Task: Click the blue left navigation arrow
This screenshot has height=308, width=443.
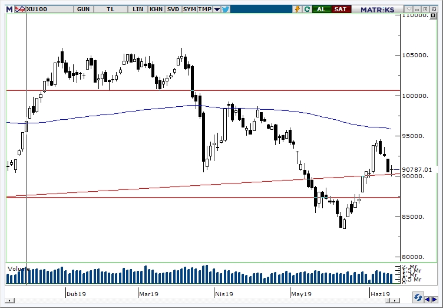Action: [x=428, y=300]
